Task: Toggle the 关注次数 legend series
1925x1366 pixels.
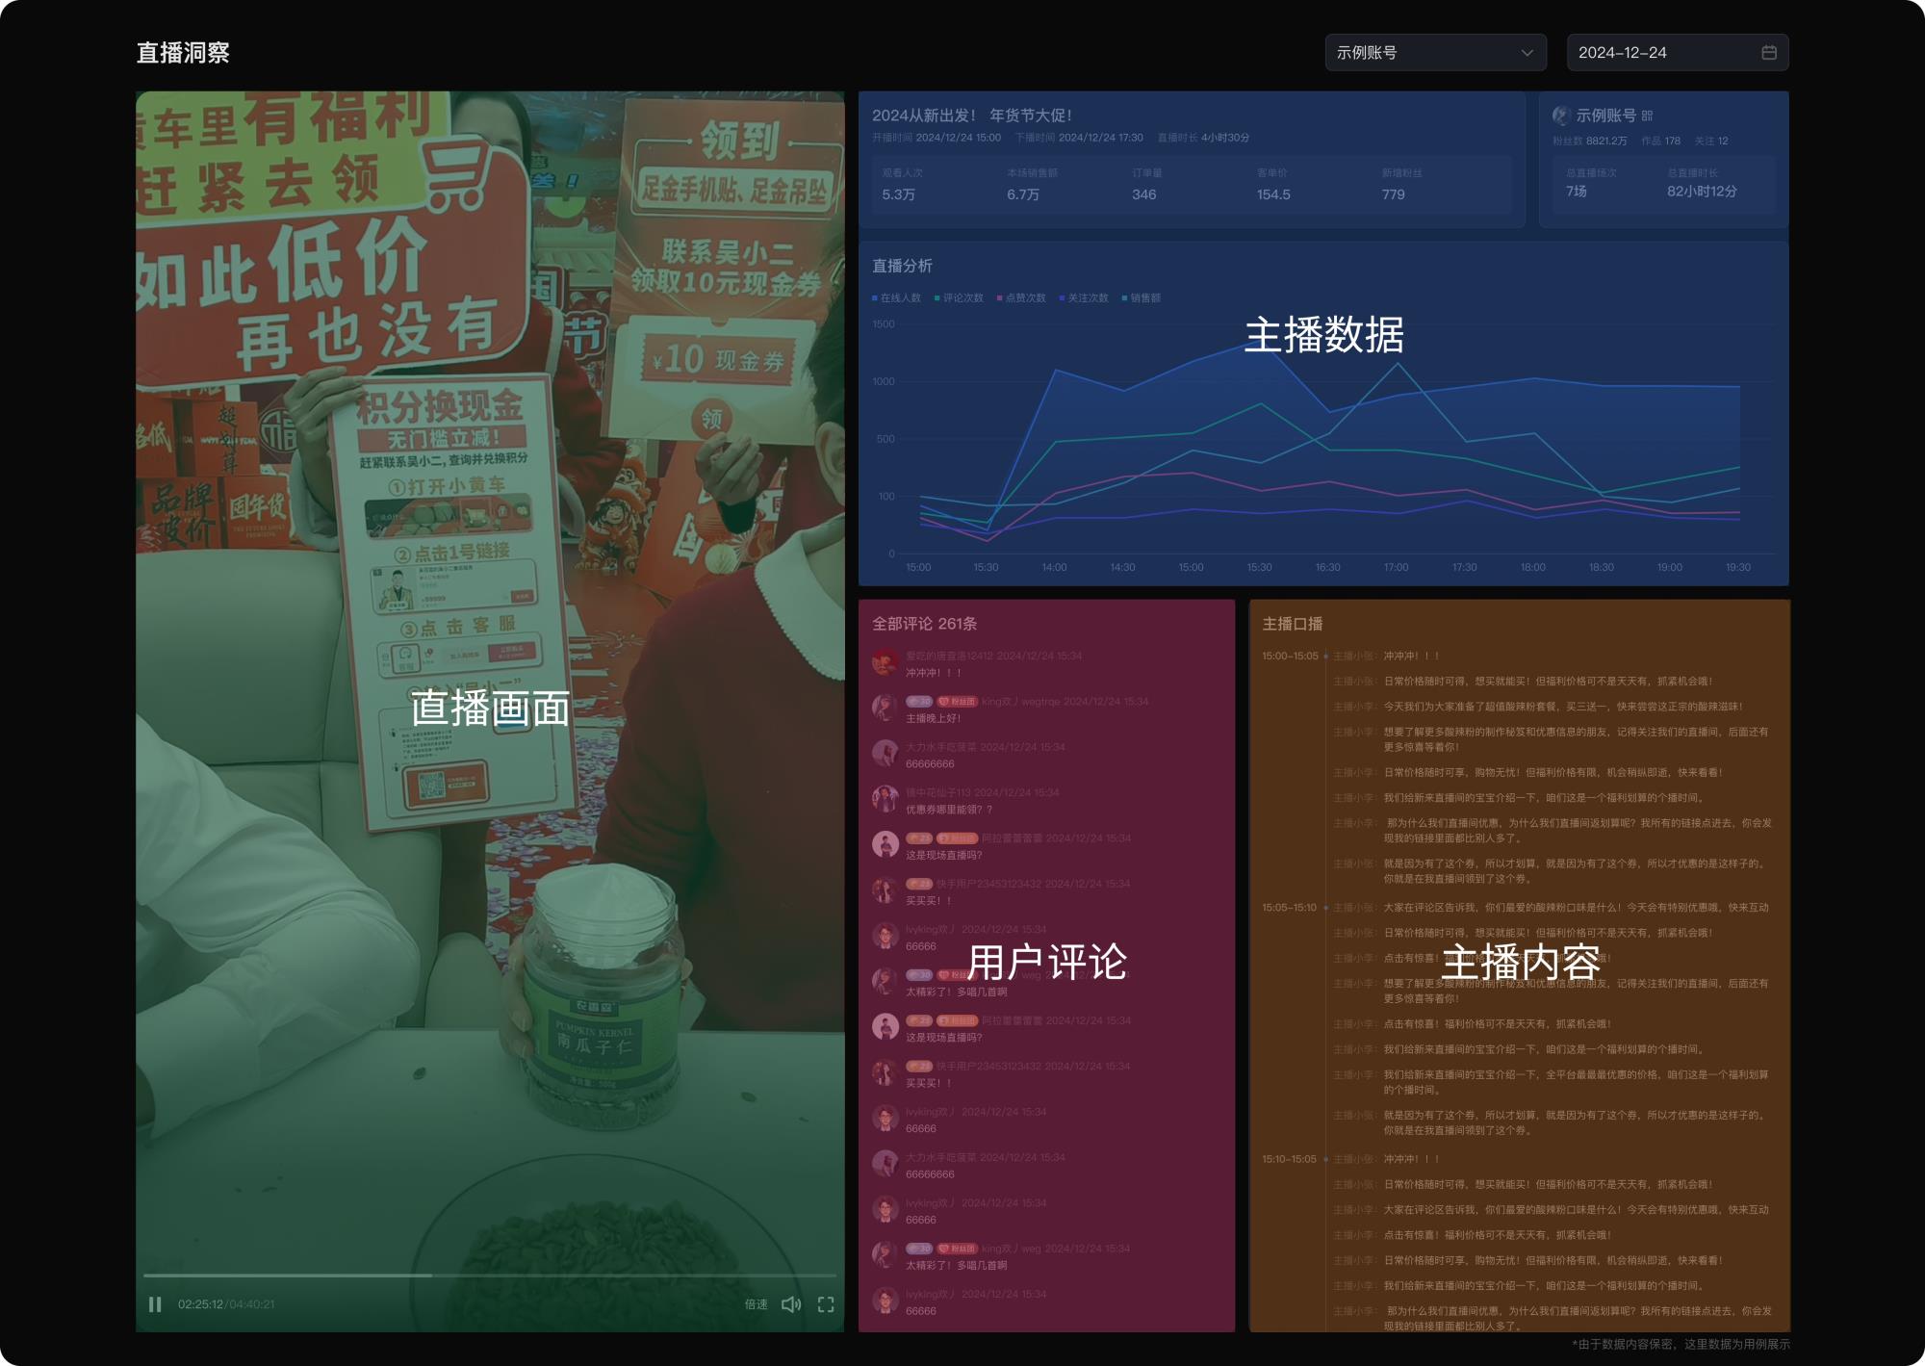Action: click(1084, 298)
